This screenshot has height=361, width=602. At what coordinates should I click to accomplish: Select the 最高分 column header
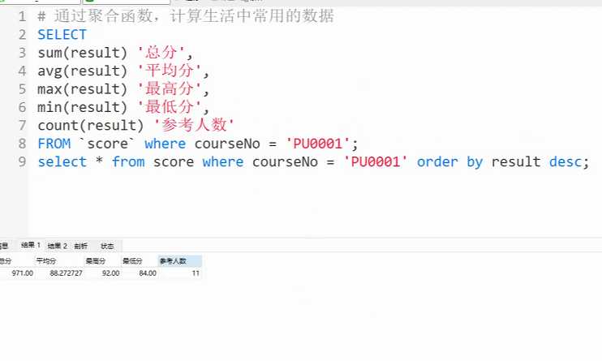[x=102, y=261]
